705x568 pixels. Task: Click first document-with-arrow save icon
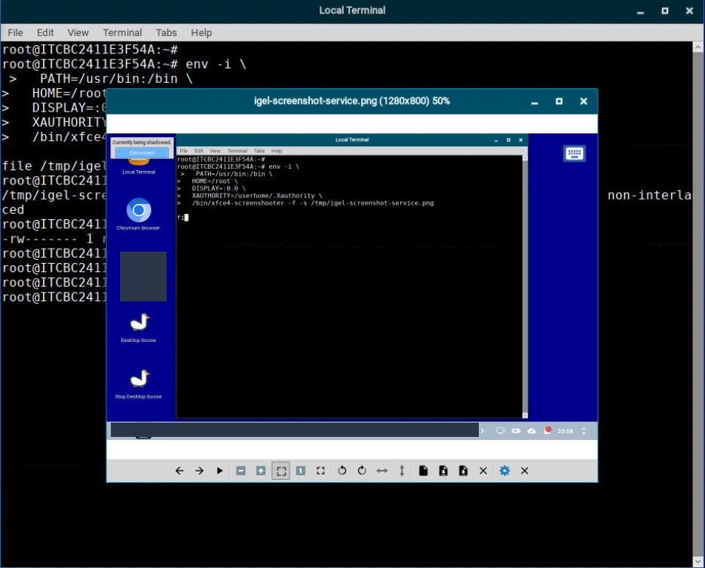(443, 471)
